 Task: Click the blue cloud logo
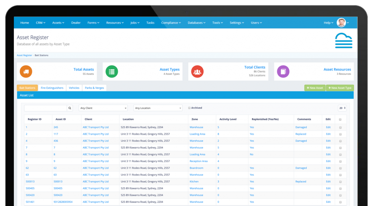(x=344, y=41)
